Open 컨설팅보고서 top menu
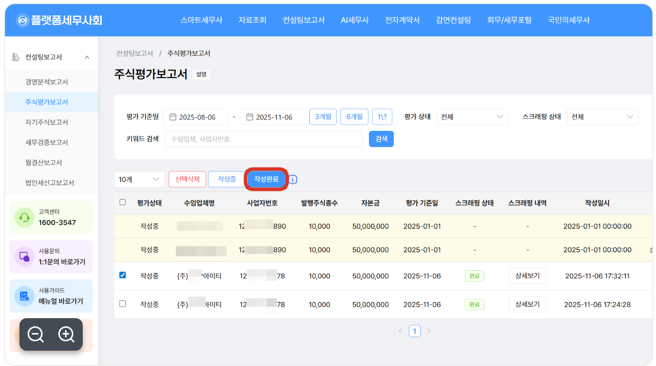This screenshot has width=656, height=366. click(304, 20)
